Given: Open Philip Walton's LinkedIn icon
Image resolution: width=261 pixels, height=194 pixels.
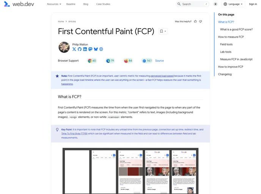Looking at the screenshot, I should pos(85,49).
